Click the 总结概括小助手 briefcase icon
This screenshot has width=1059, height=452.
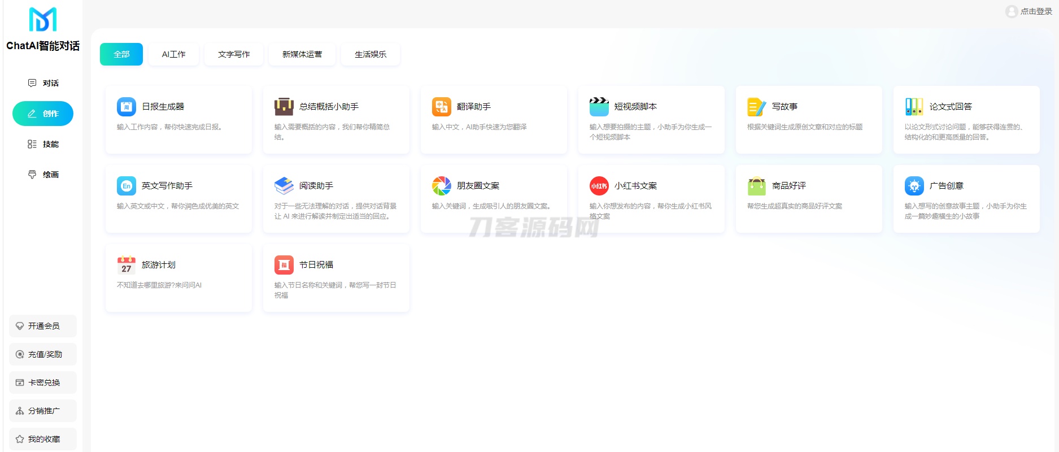[284, 107]
